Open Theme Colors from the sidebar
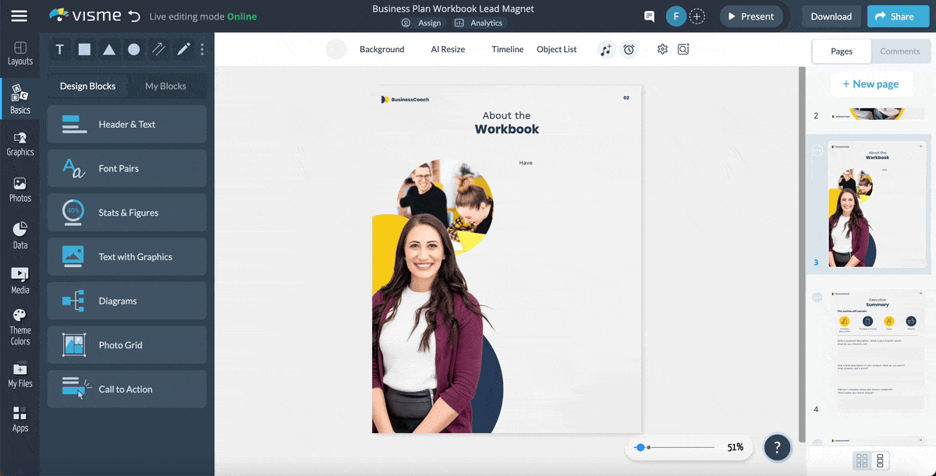The height and width of the screenshot is (476, 936). [x=19, y=323]
